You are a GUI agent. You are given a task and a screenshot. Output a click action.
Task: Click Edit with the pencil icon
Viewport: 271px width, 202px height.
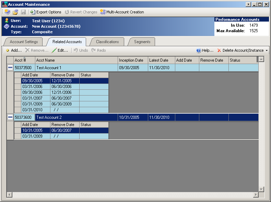(x=60, y=50)
